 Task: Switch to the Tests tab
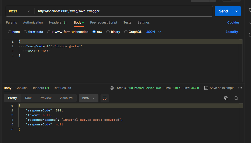pos(127,22)
